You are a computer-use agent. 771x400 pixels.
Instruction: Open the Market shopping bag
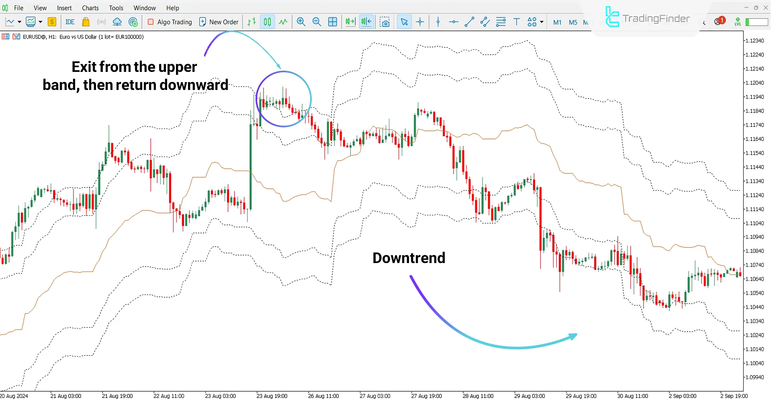pos(86,22)
